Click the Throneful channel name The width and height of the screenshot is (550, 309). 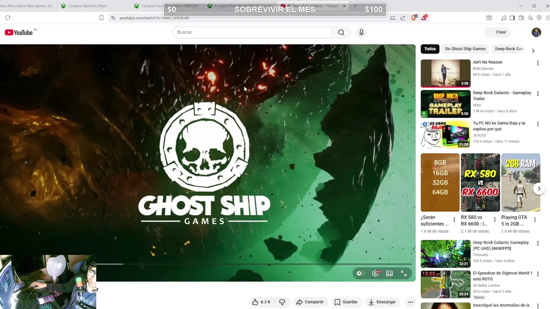coord(480,255)
